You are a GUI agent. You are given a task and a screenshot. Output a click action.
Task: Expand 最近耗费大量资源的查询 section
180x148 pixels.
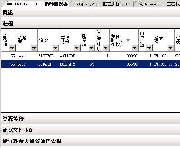click(x=90, y=141)
